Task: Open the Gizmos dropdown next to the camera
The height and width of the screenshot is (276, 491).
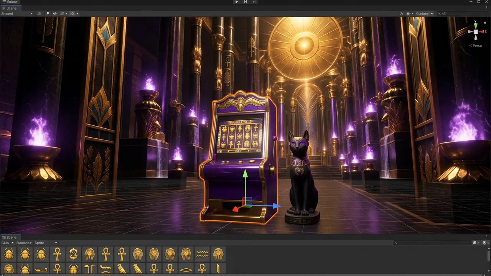Action: tap(424, 13)
